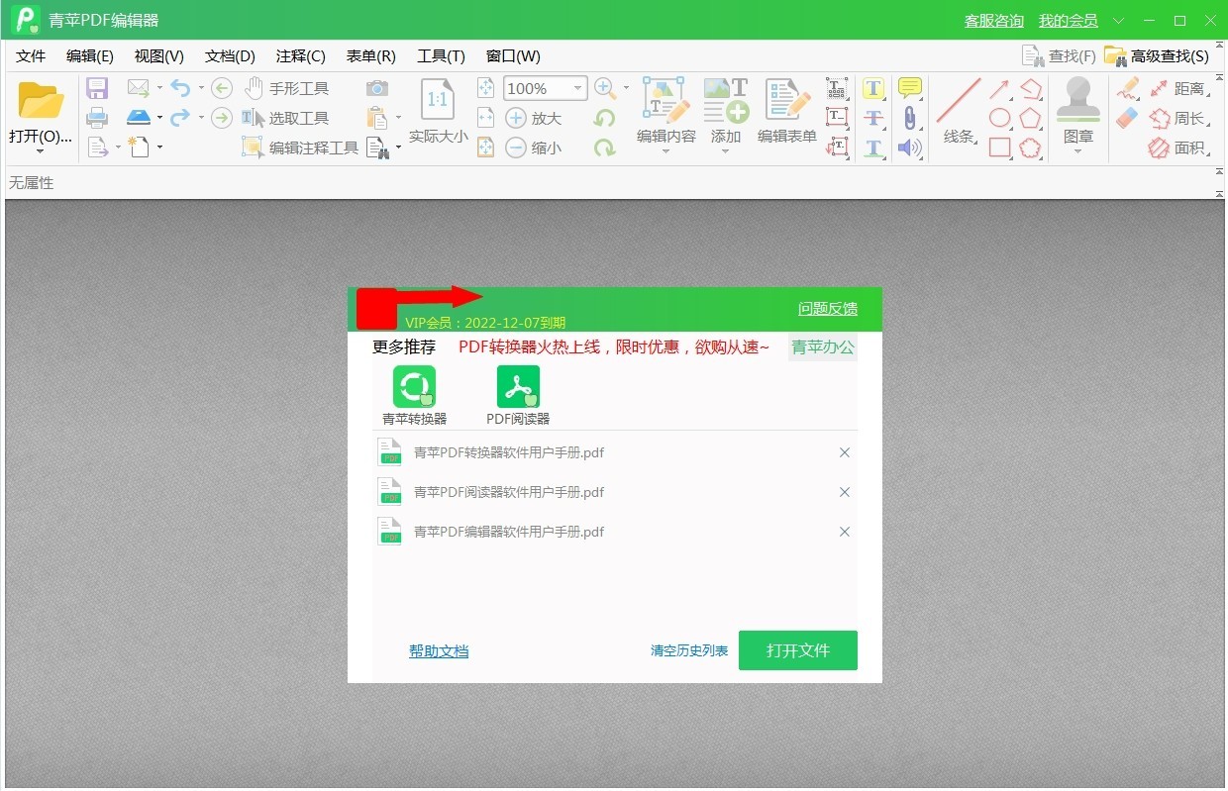Click the 打开文件 green button

pyautogui.click(x=797, y=650)
